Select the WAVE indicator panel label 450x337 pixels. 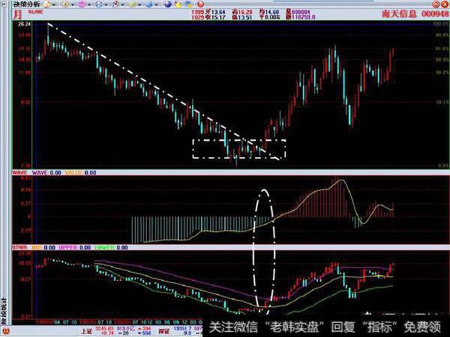(x=19, y=172)
